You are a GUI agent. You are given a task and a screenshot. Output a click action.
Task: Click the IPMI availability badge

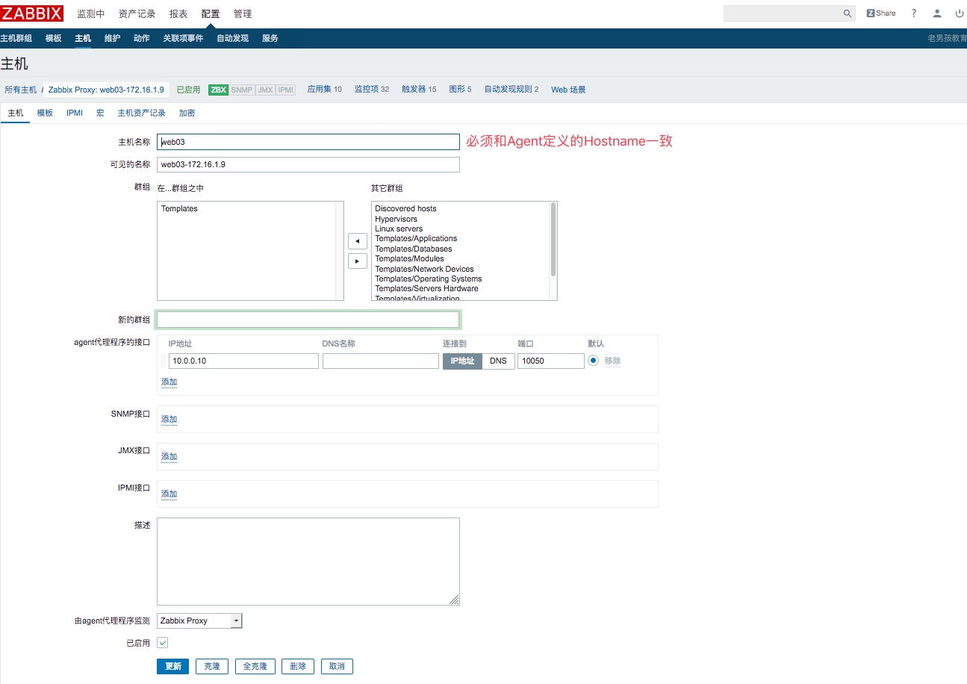(286, 90)
